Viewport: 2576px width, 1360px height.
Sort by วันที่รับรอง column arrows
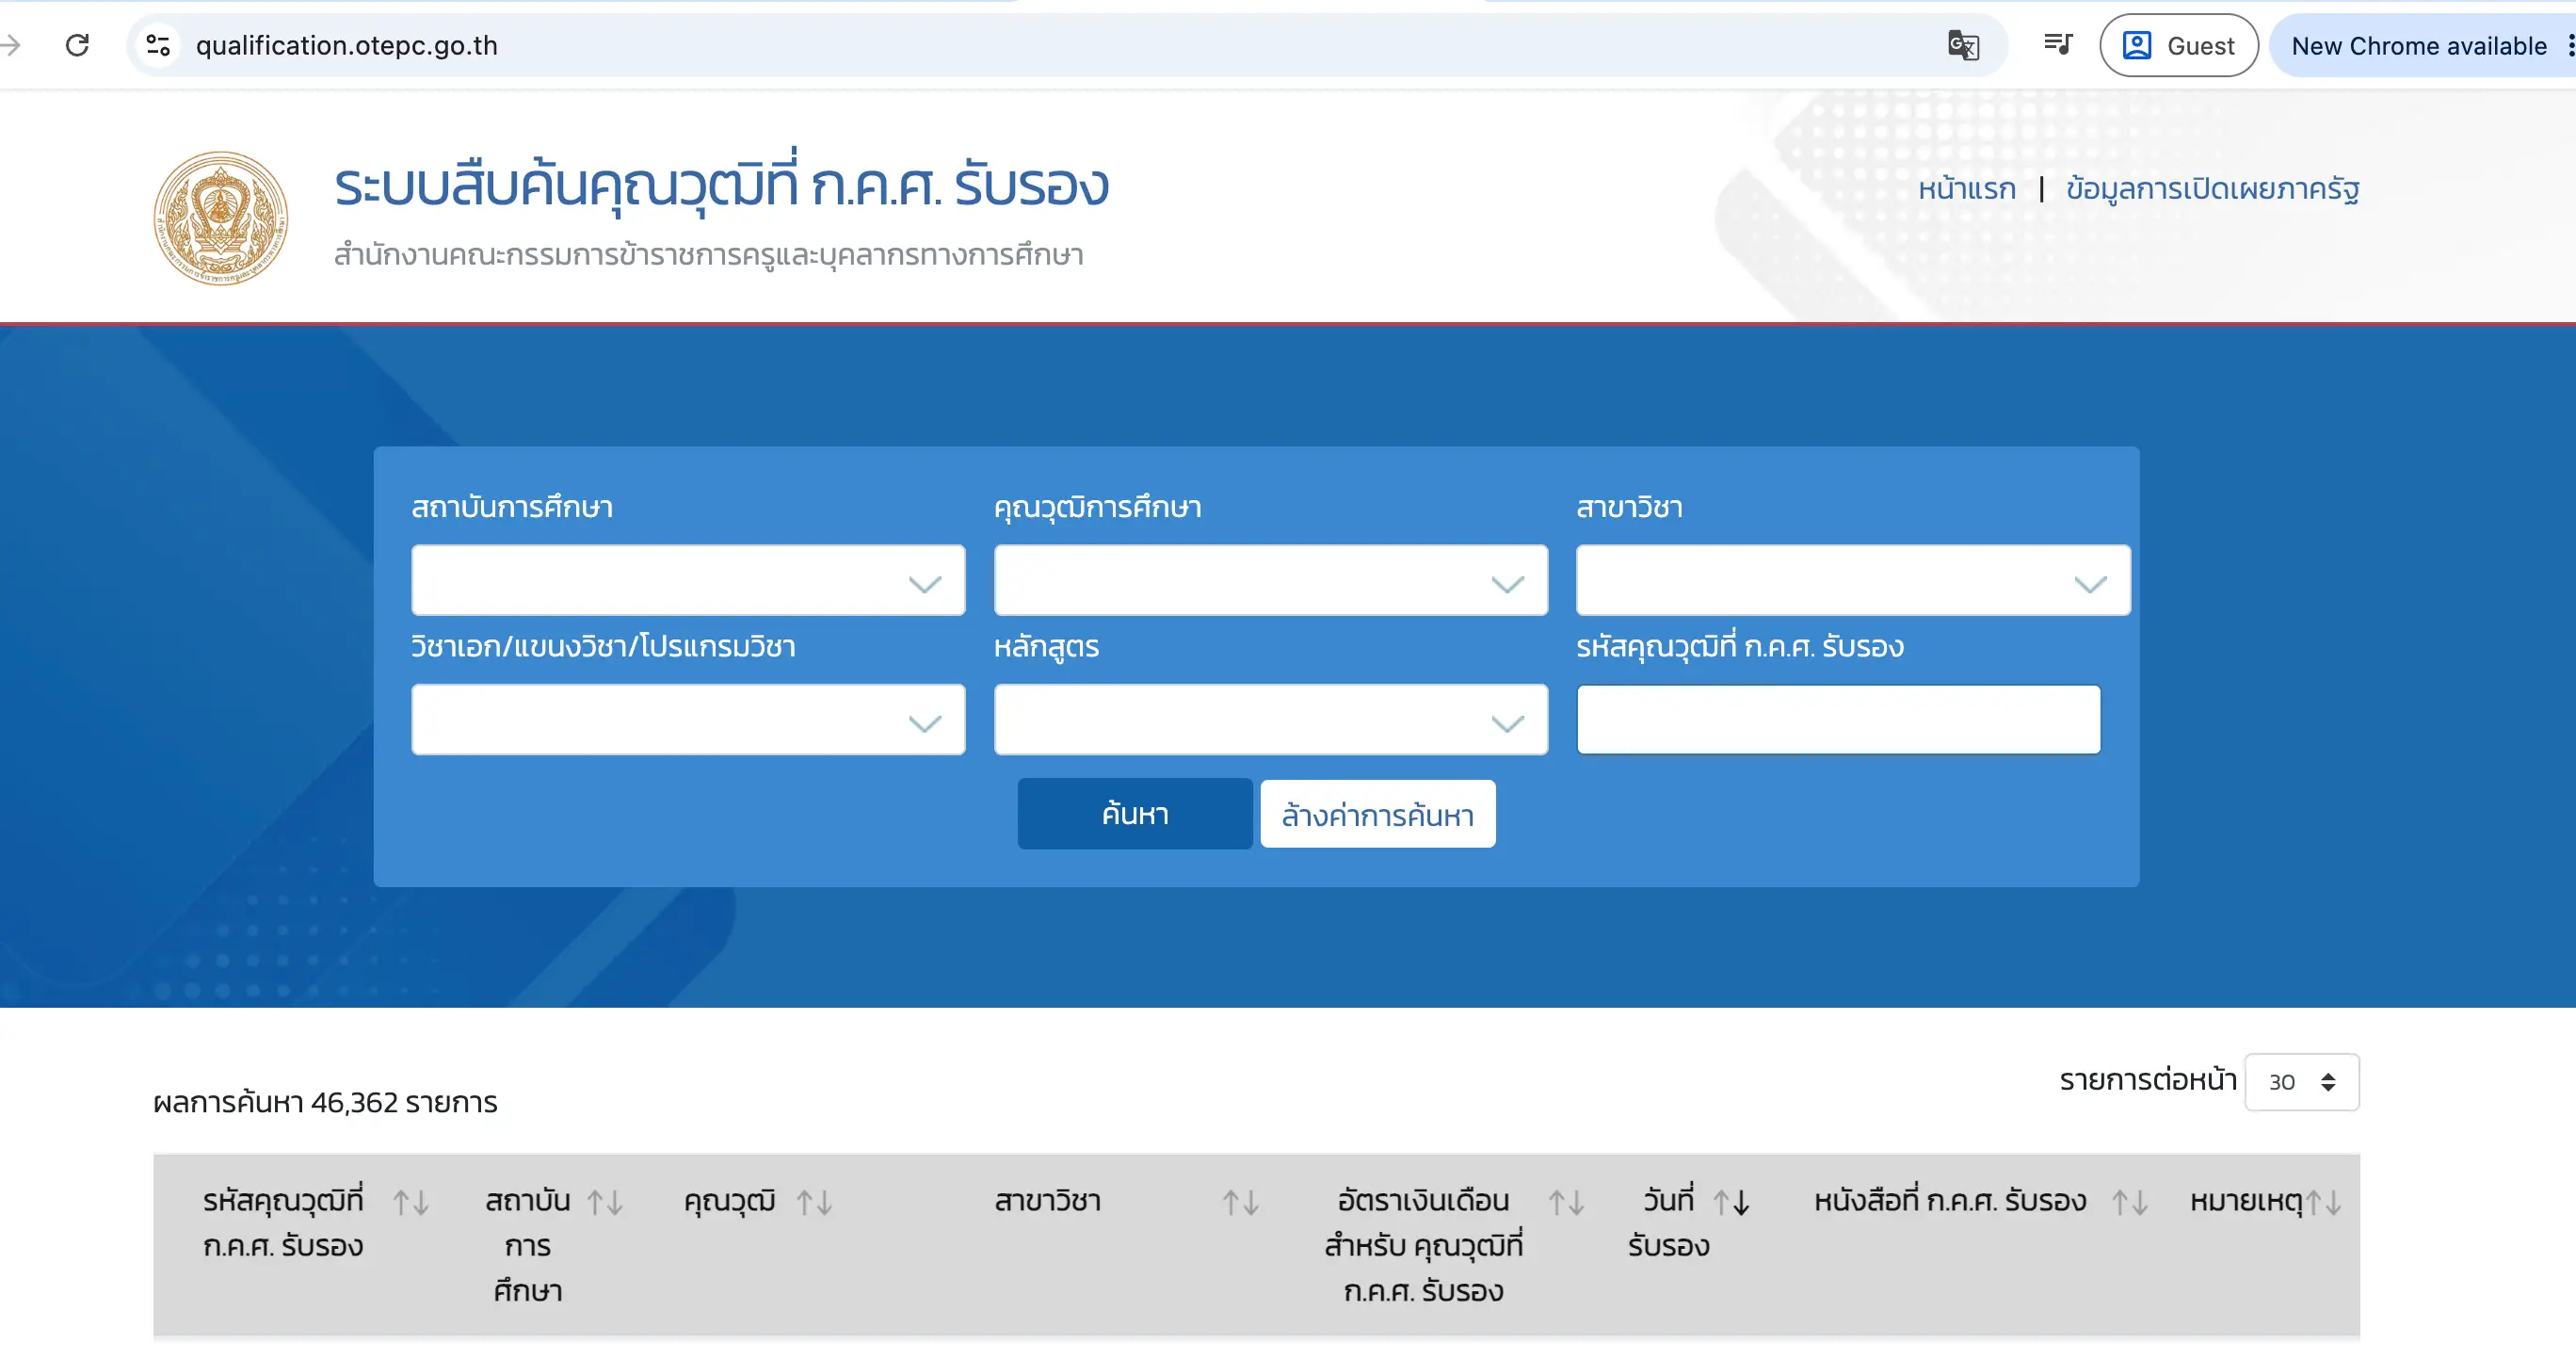coord(1732,1203)
